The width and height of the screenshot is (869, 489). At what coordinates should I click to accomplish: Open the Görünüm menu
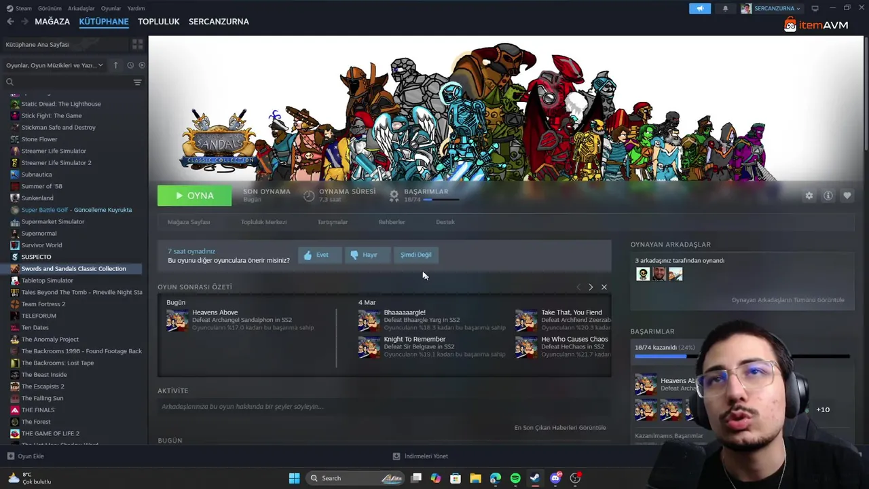(x=50, y=8)
